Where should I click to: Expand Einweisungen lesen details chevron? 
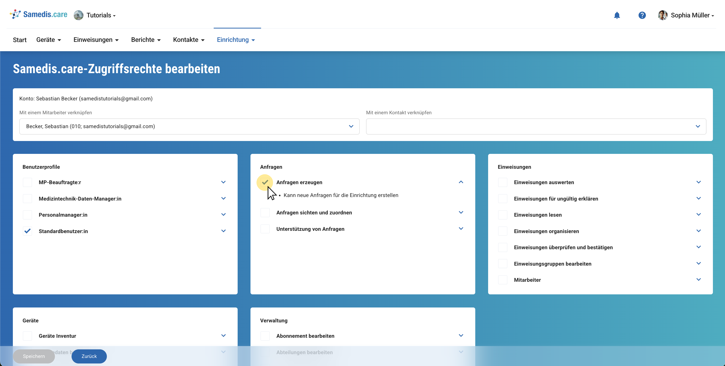pyautogui.click(x=698, y=214)
